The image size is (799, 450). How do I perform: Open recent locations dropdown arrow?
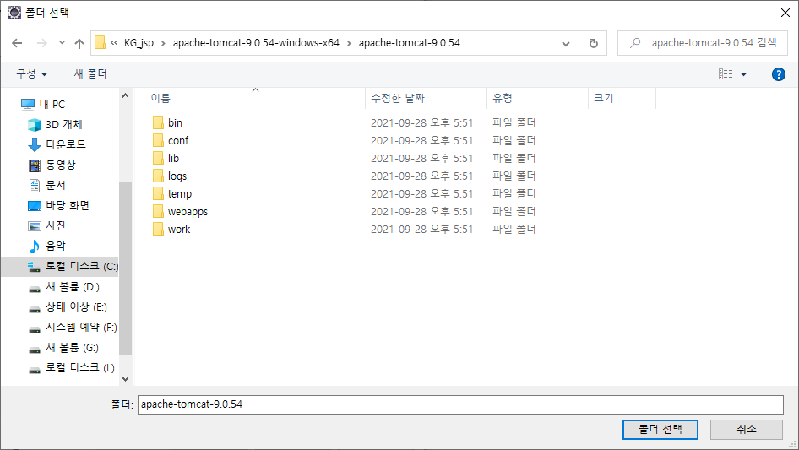(x=62, y=43)
